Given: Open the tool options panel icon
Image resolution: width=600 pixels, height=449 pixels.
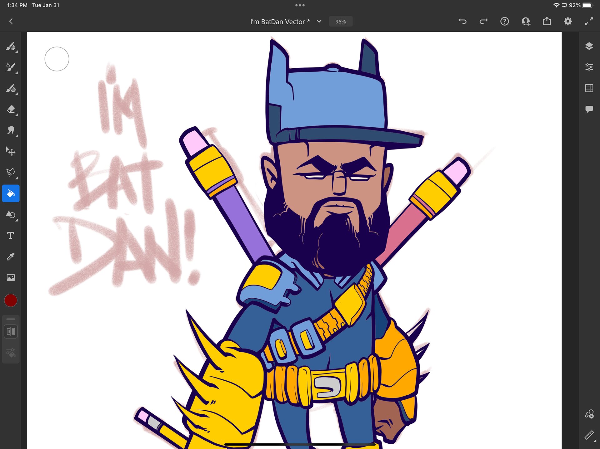Looking at the screenshot, I should click(x=11, y=331).
